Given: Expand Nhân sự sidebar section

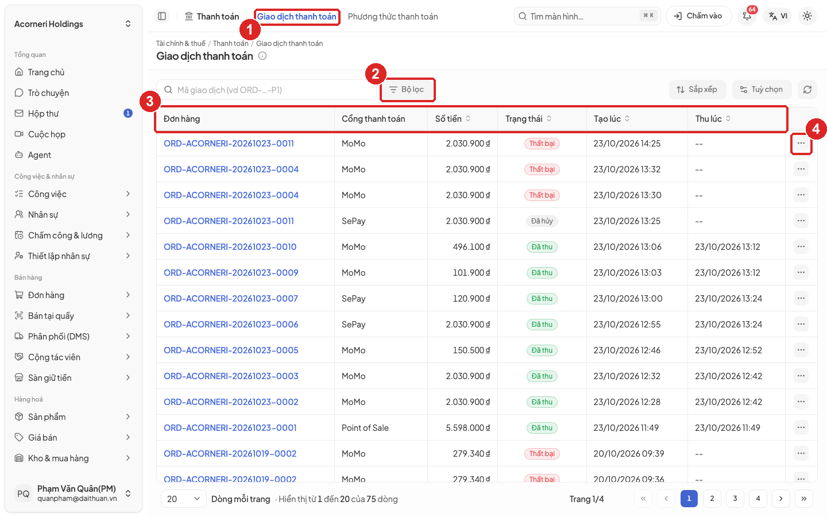Looking at the screenshot, I should (x=74, y=215).
